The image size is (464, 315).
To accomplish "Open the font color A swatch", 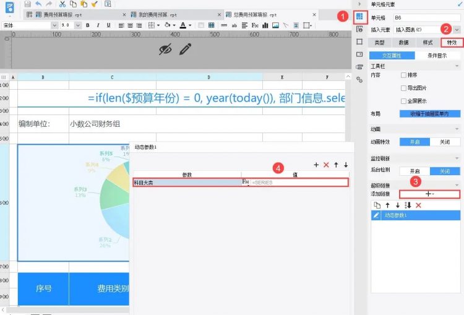I will pos(183,25).
